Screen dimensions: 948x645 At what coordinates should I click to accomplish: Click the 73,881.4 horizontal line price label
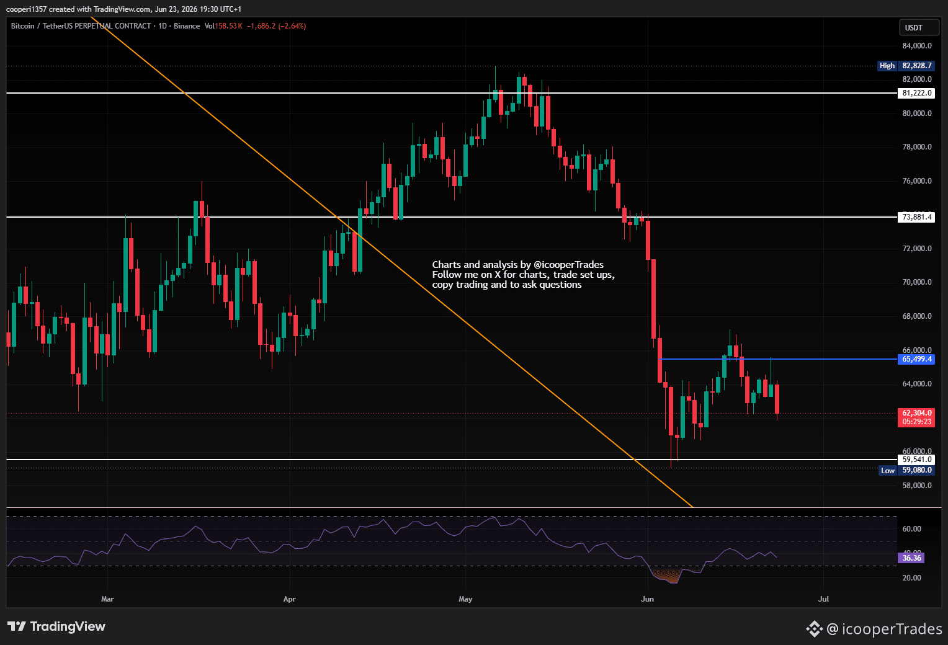(916, 217)
